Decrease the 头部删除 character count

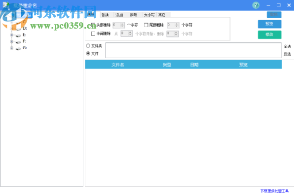point(122,26)
